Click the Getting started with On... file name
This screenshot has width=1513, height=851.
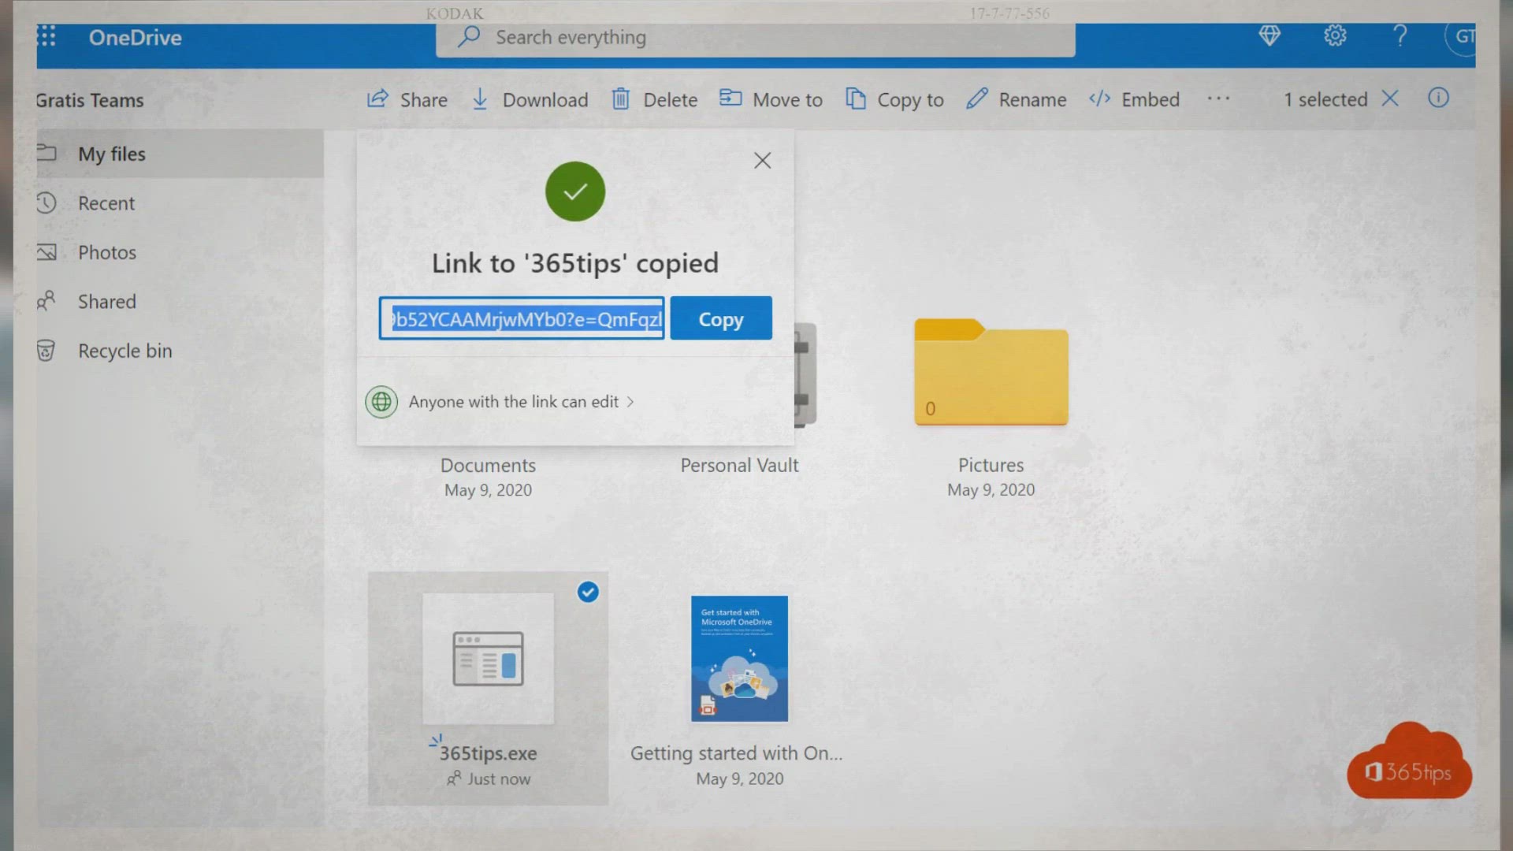736,753
